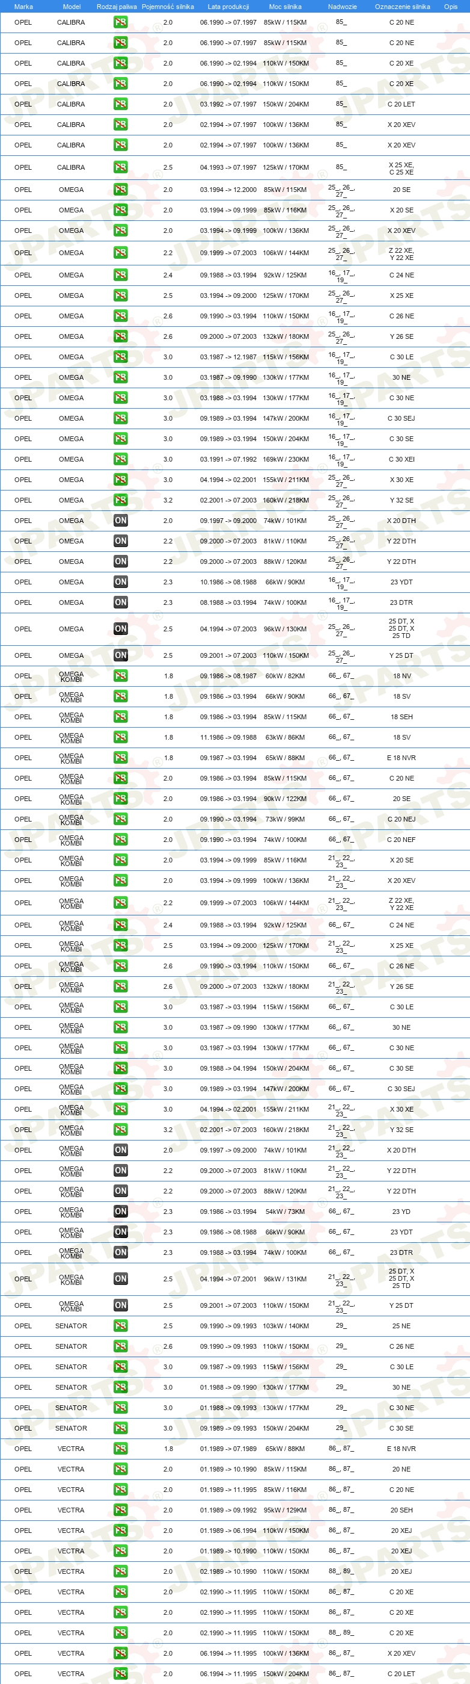Click the Nadwozie column header
This screenshot has width=470, height=1684.
[x=342, y=7]
